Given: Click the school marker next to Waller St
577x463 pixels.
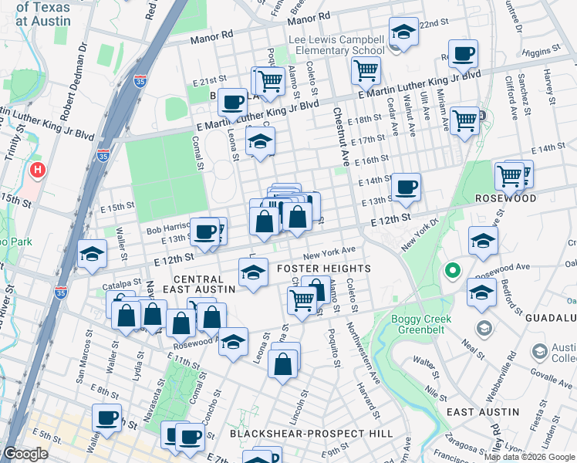Looking at the screenshot, I should click(x=93, y=255).
